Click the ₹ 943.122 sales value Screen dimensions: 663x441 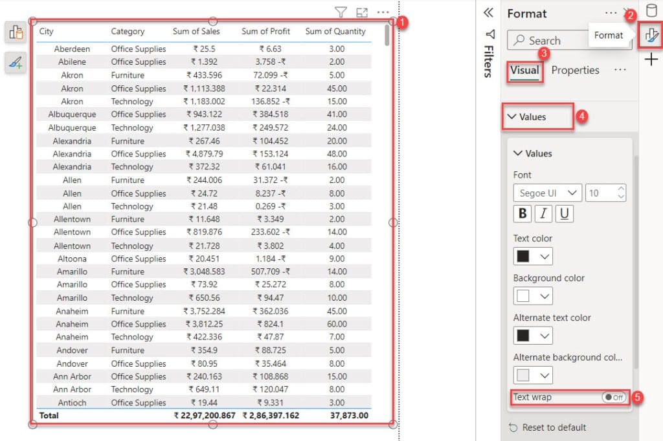[x=204, y=114]
